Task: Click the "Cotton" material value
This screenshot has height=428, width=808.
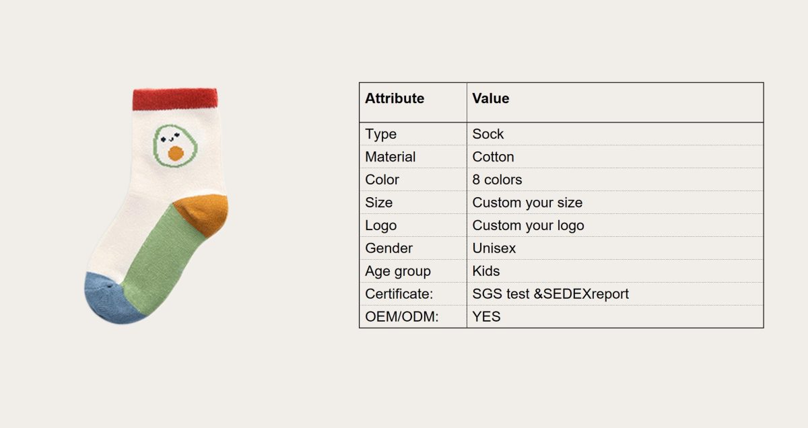Action: click(493, 157)
